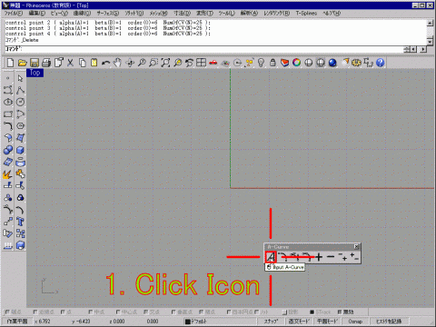
Task: Select the circle tool in left sidebar
Action: pyautogui.click(x=20, y=102)
